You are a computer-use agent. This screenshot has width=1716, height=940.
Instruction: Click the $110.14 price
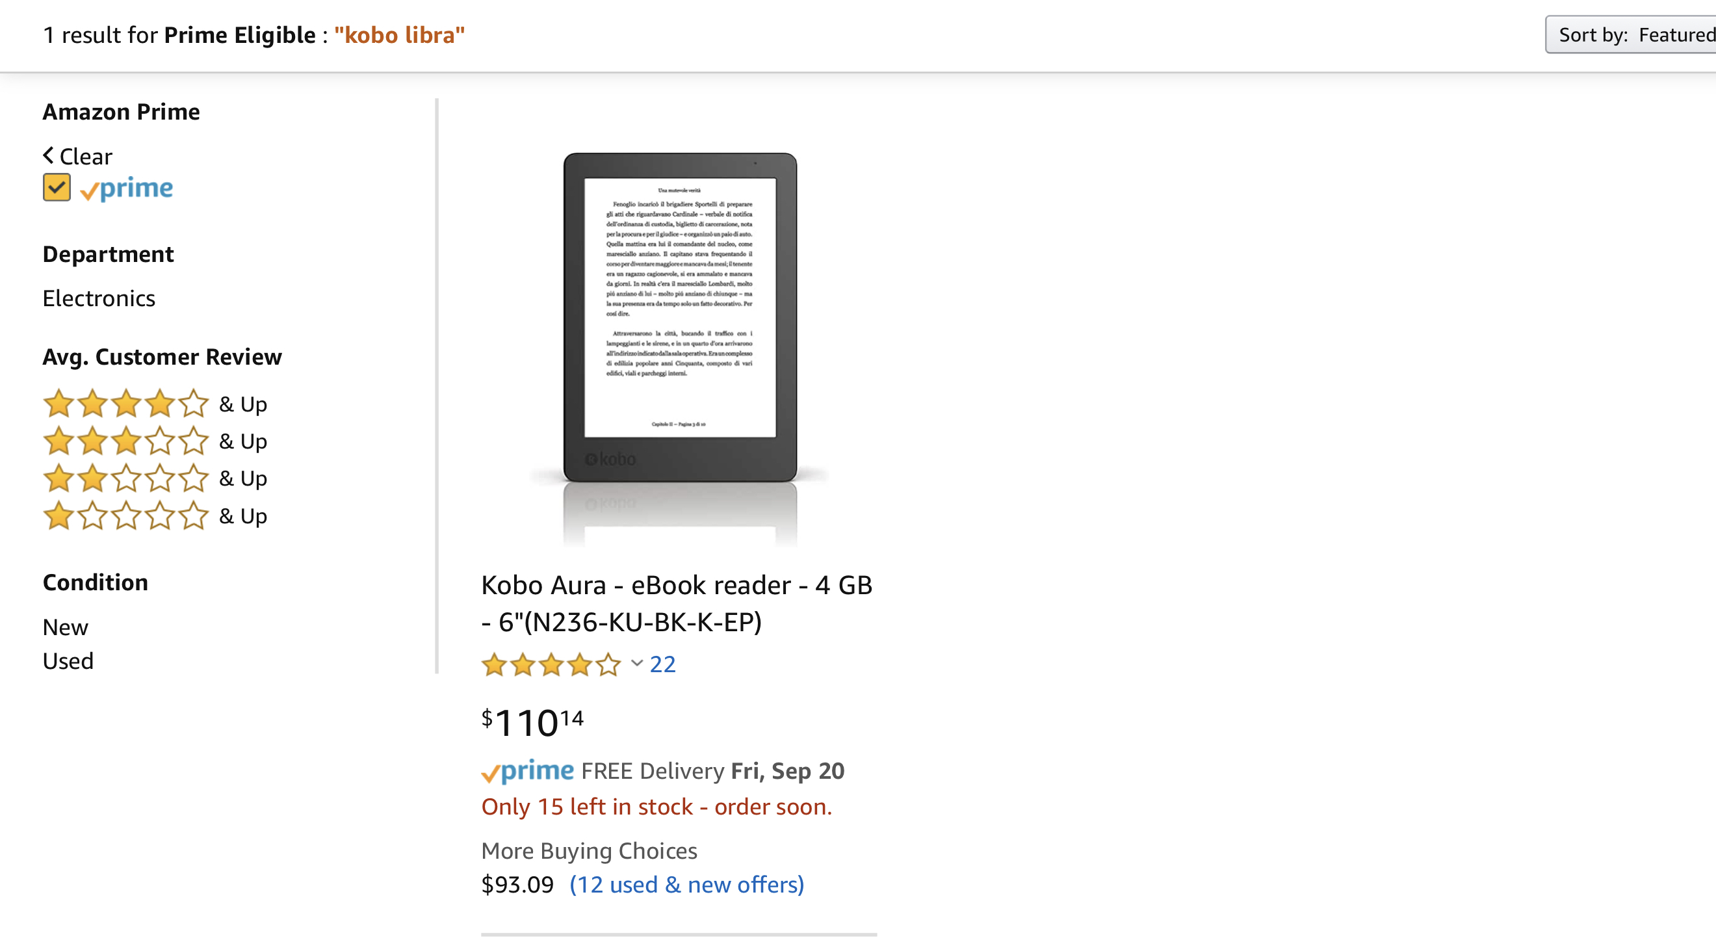coord(532,722)
